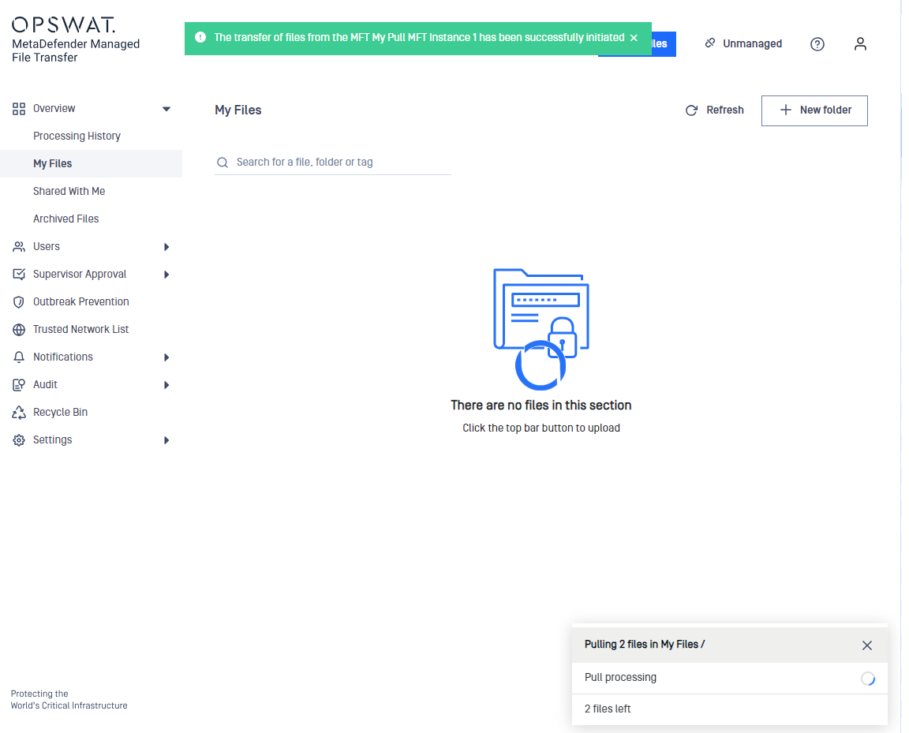This screenshot has width=909, height=733.
Task: Click the Overview grid icon in sidebar
Action: click(x=19, y=108)
